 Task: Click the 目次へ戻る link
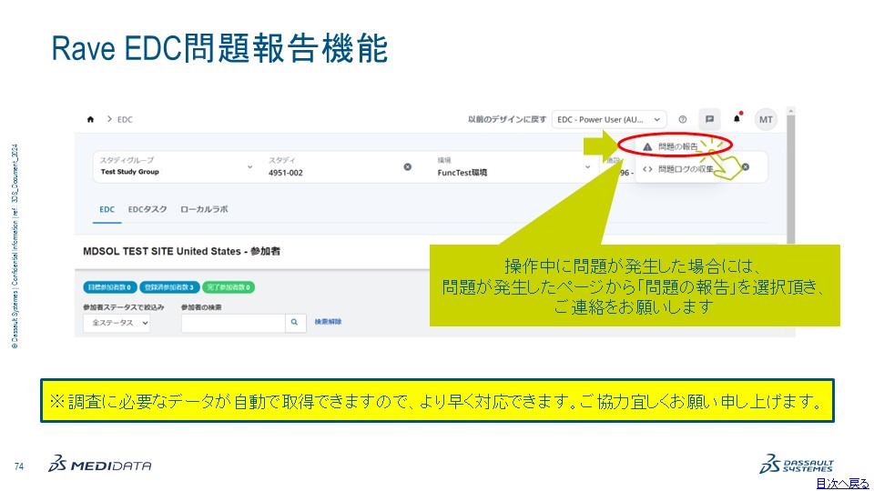pos(841,483)
